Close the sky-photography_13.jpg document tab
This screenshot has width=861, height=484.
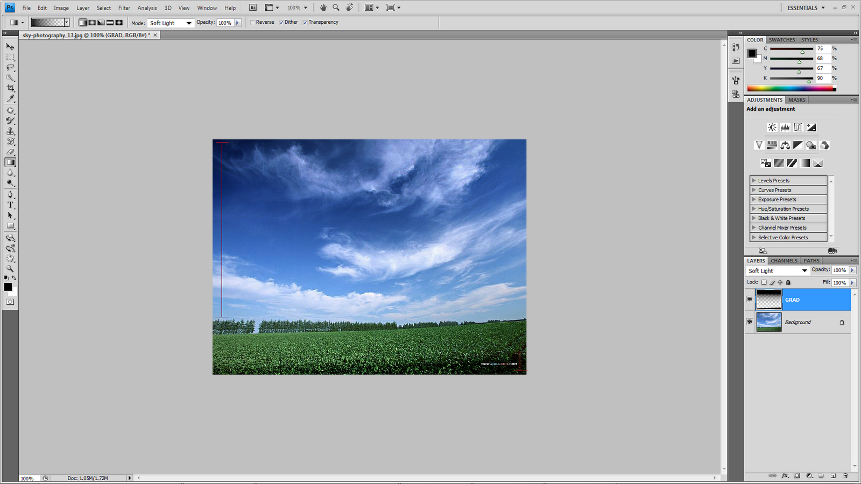156,35
